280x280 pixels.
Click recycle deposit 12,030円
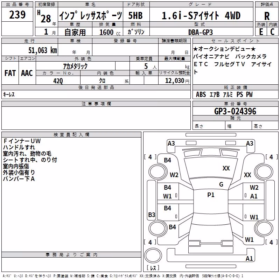click(x=177, y=81)
